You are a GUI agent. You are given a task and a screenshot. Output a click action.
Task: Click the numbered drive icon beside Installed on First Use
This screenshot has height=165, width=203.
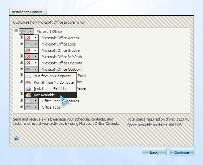28,89
